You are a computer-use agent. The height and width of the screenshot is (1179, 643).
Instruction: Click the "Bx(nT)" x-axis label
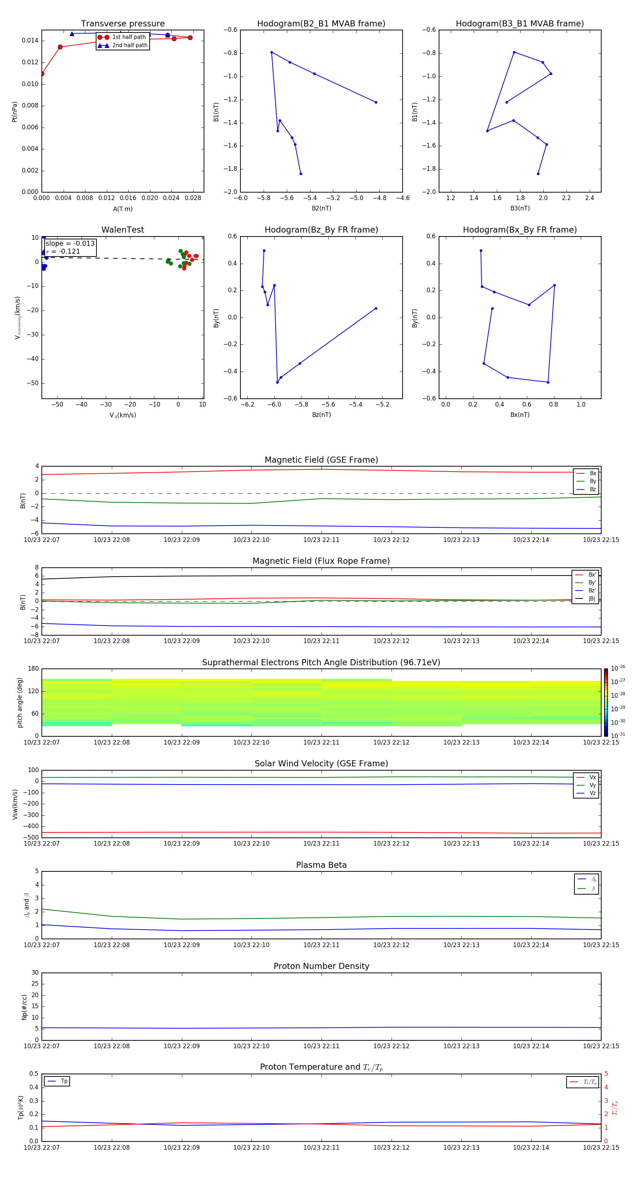pos(520,415)
